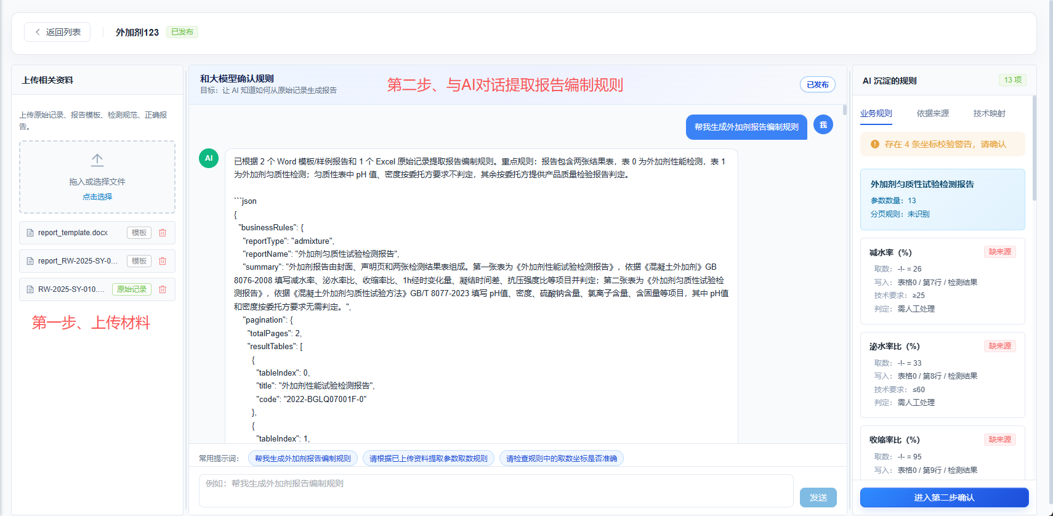Click 缺来源 tag on 减水率 card

1000,252
